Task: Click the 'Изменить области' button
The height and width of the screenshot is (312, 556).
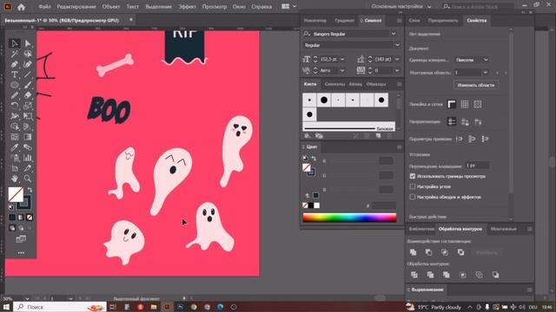Action: [476, 85]
